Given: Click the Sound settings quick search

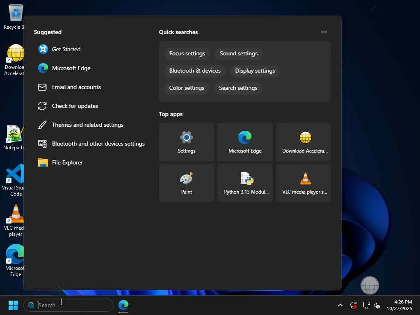Looking at the screenshot, I should point(239,54).
